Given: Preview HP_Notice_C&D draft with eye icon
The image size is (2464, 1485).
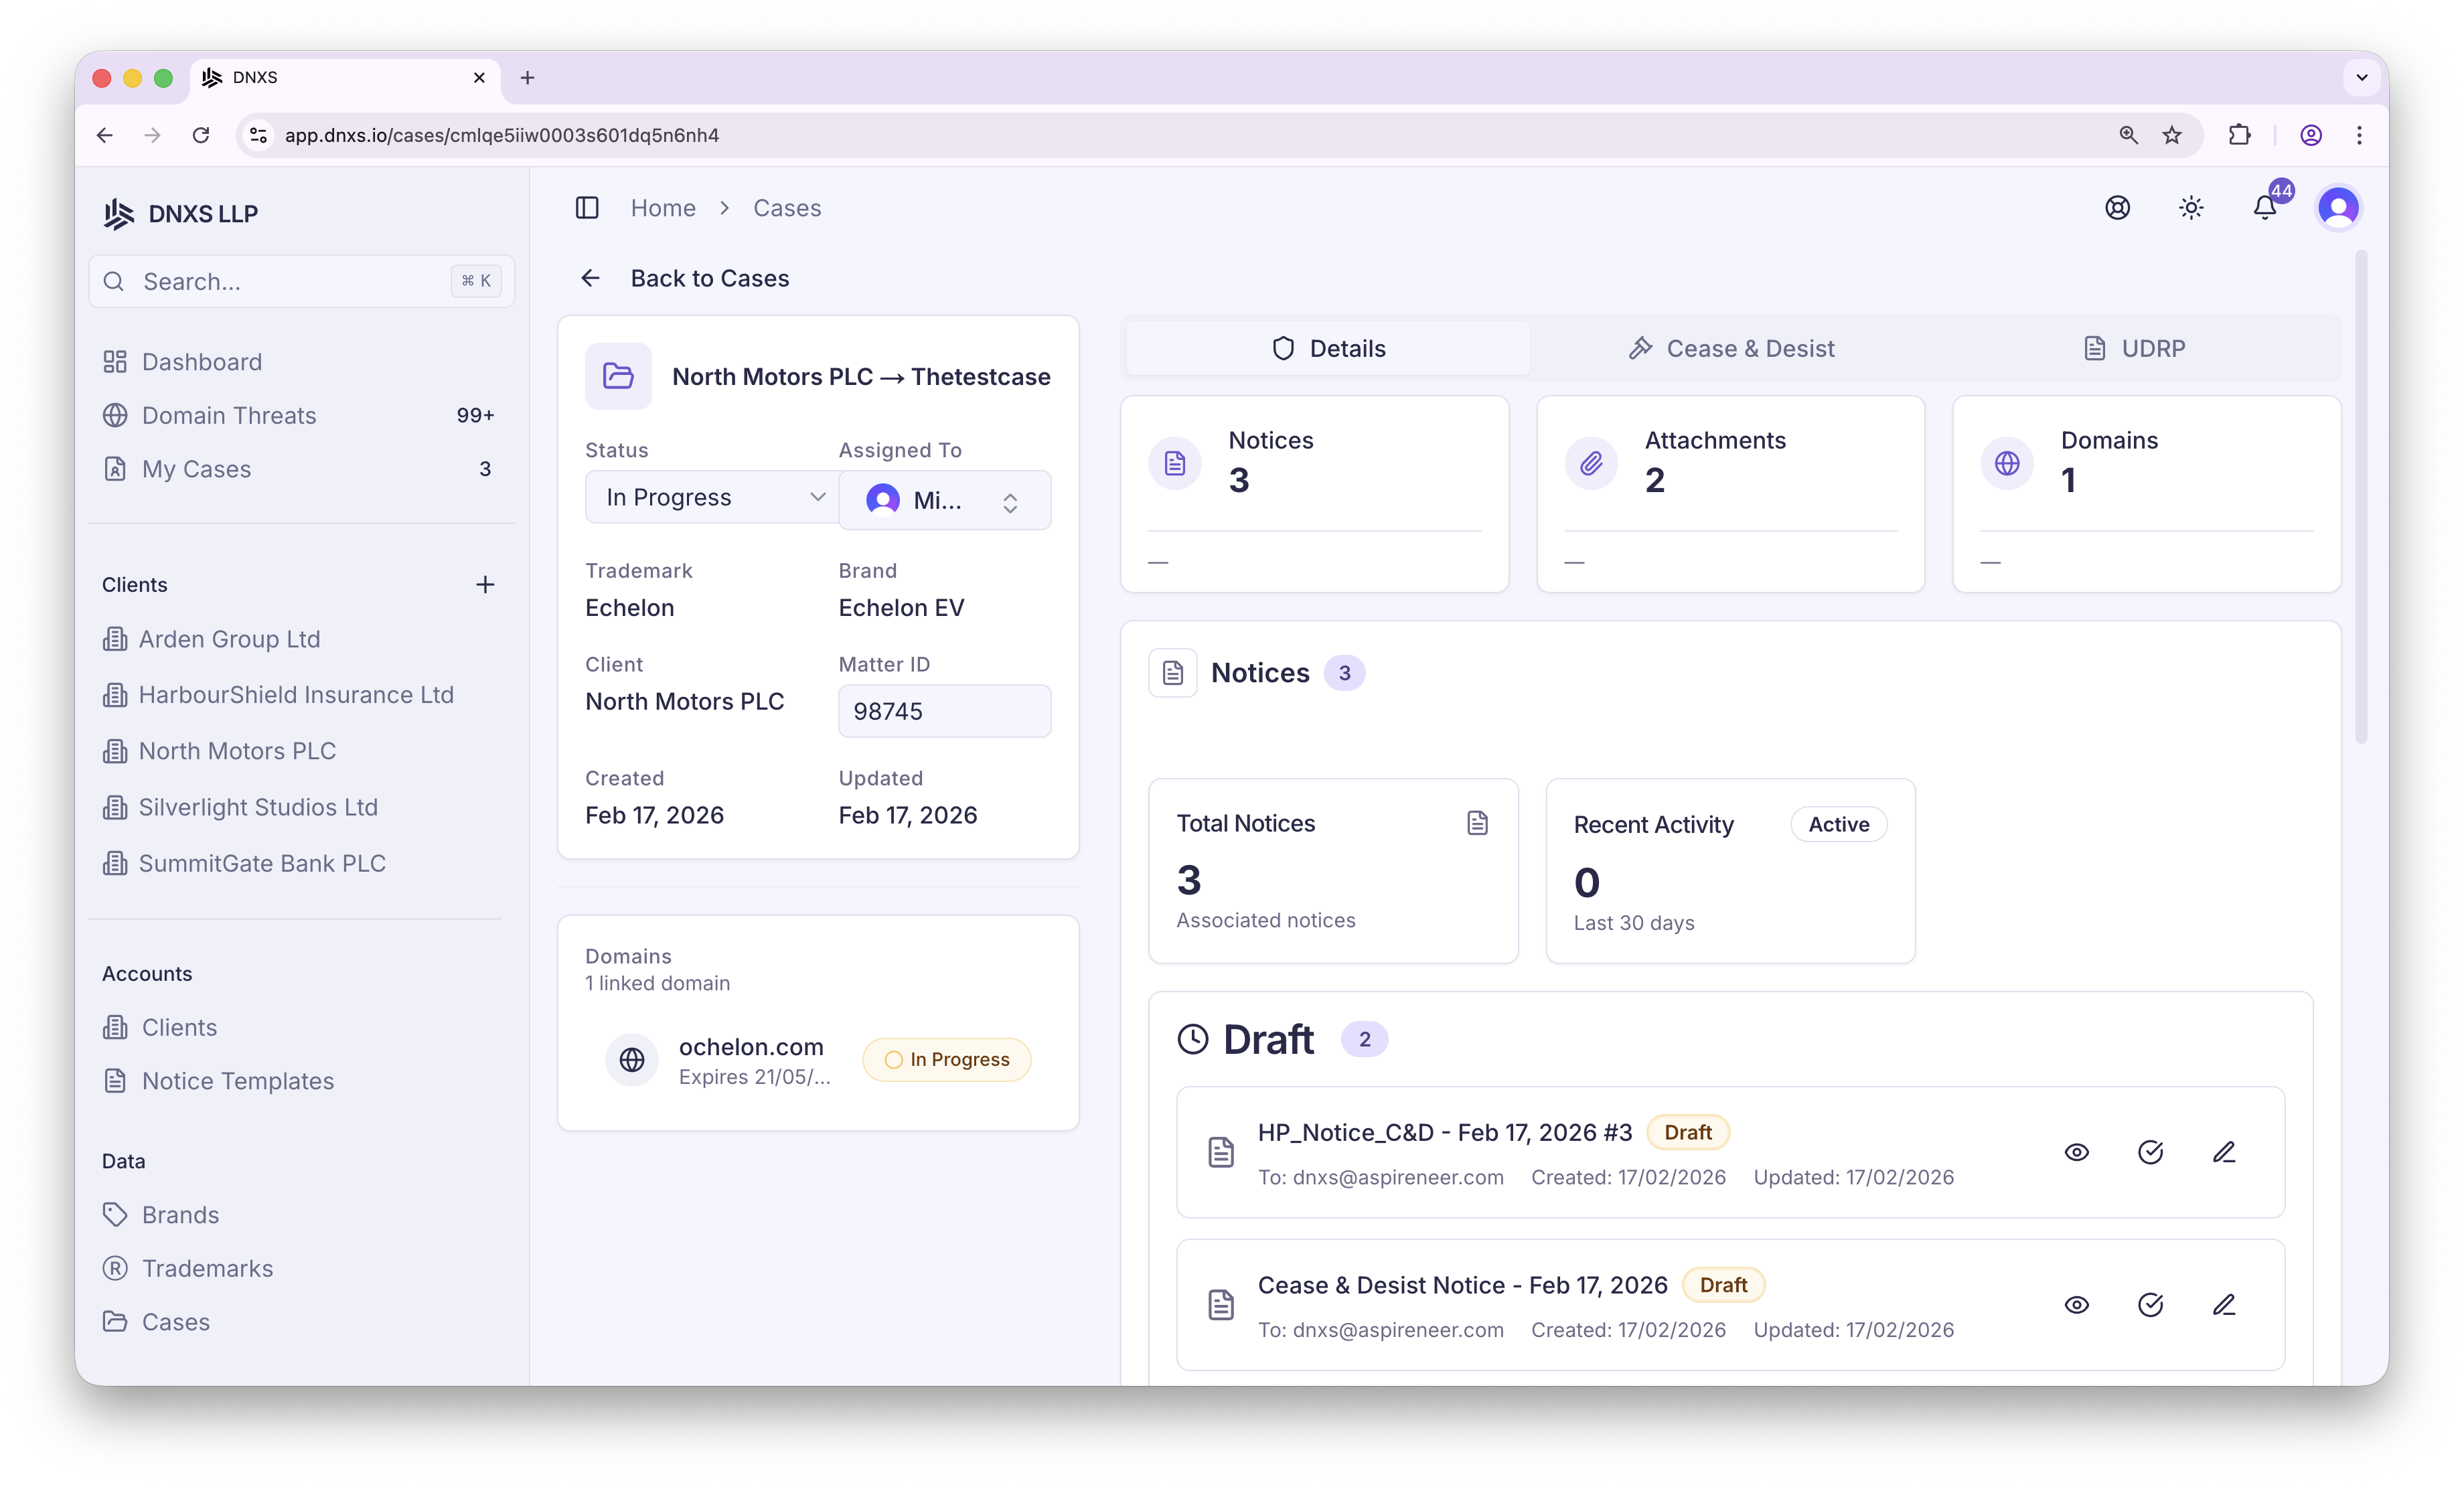Looking at the screenshot, I should [x=2077, y=1152].
